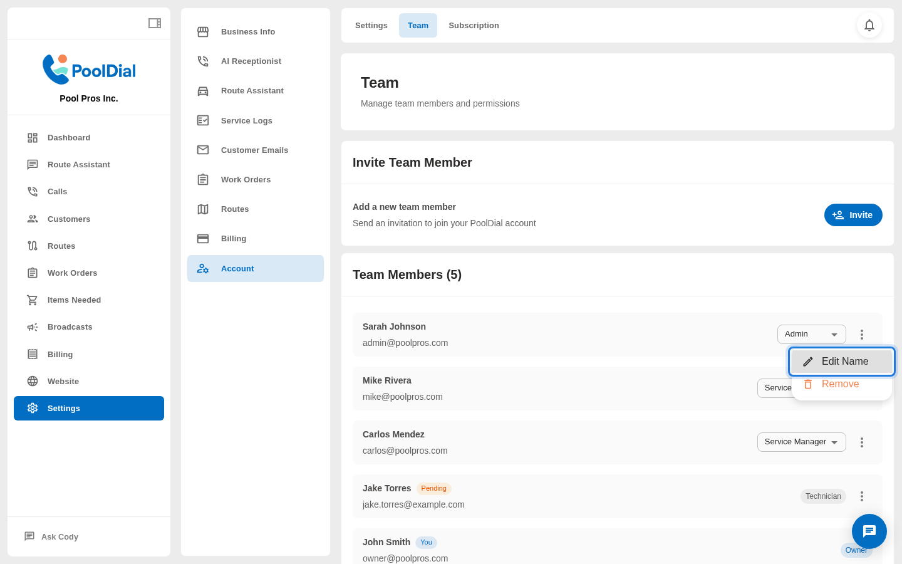This screenshot has height=564, width=902.
Task: Open Ask Cody at the sidebar bottom
Action: [60, 537]
